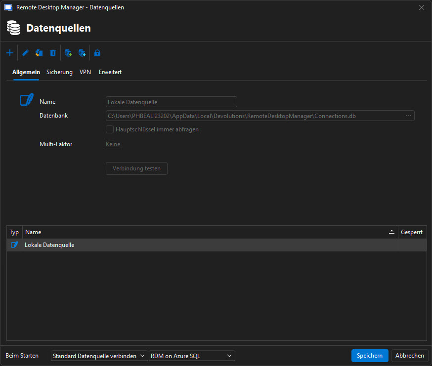The height and width of the screenshot is (366, 432).
Task: Select 'Lokale Datenquelle' row in list
Action: 49,245
